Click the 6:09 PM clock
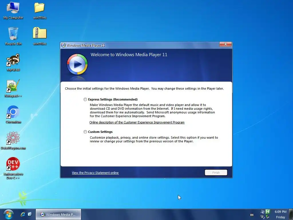 pyautogui.click(x=280, y=212)
